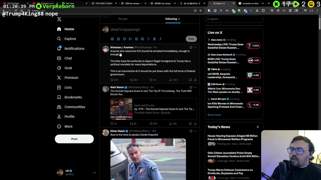Image resolution: width=321 pixels, height=180 pixels.
Task: Click the large white Post button in the sidebar
Action: pos(74,139)
